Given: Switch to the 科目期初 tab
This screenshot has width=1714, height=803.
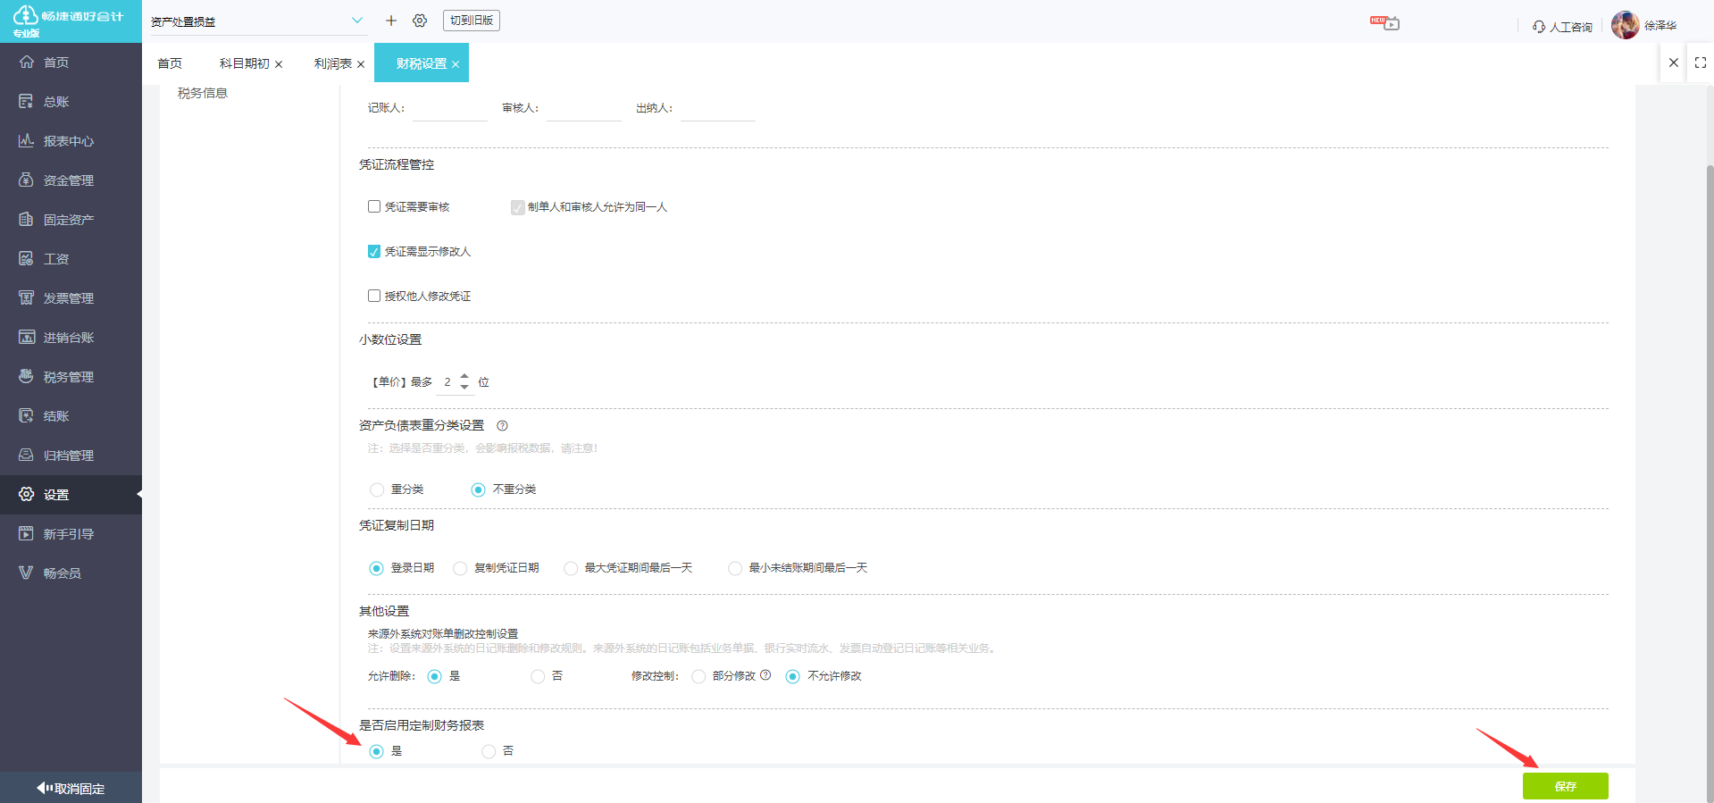Looking at the screenshot, I should 244,63.
